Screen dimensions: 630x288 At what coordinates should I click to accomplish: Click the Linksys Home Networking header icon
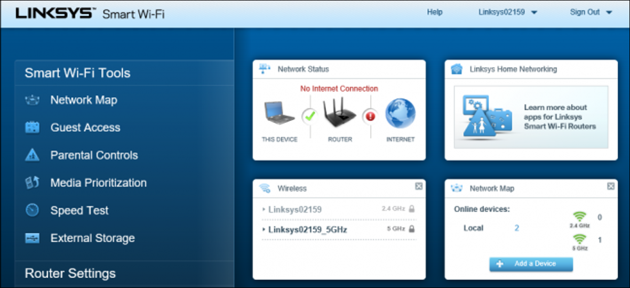(457, 69)
